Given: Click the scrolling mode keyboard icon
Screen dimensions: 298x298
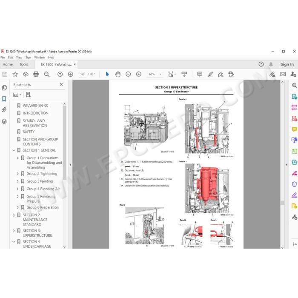Looking at the screenshot, I should [184, 74].
